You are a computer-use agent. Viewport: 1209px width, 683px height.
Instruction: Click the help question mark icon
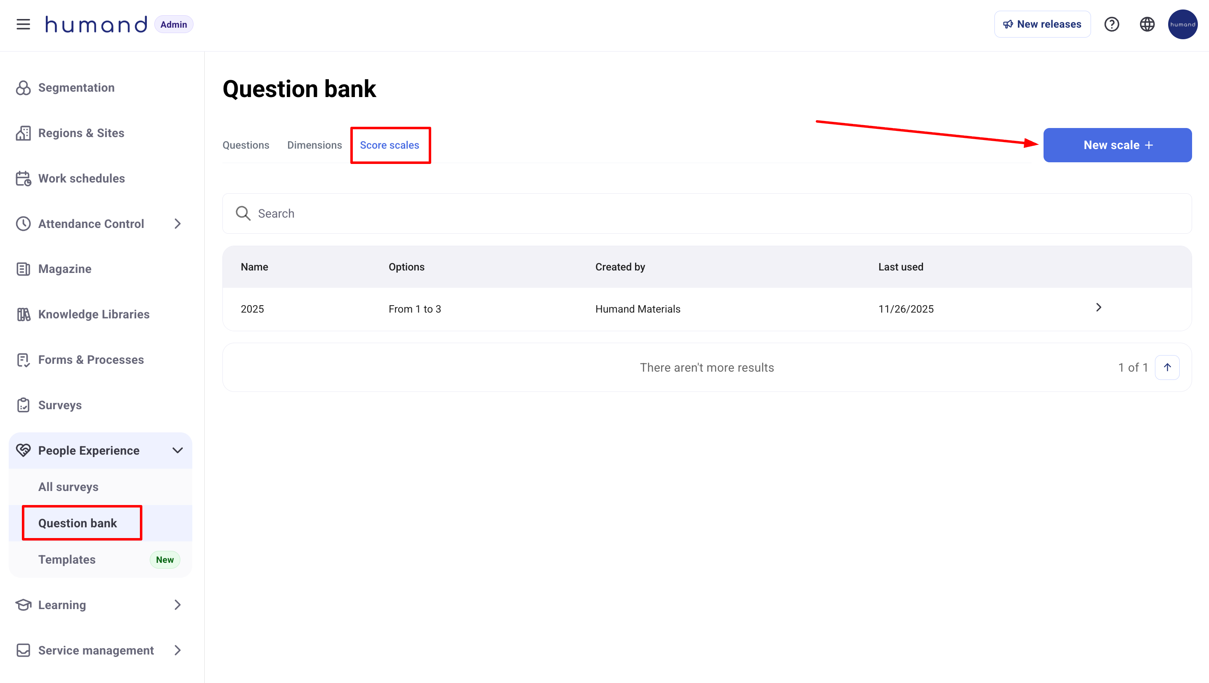coord(1111,24)
